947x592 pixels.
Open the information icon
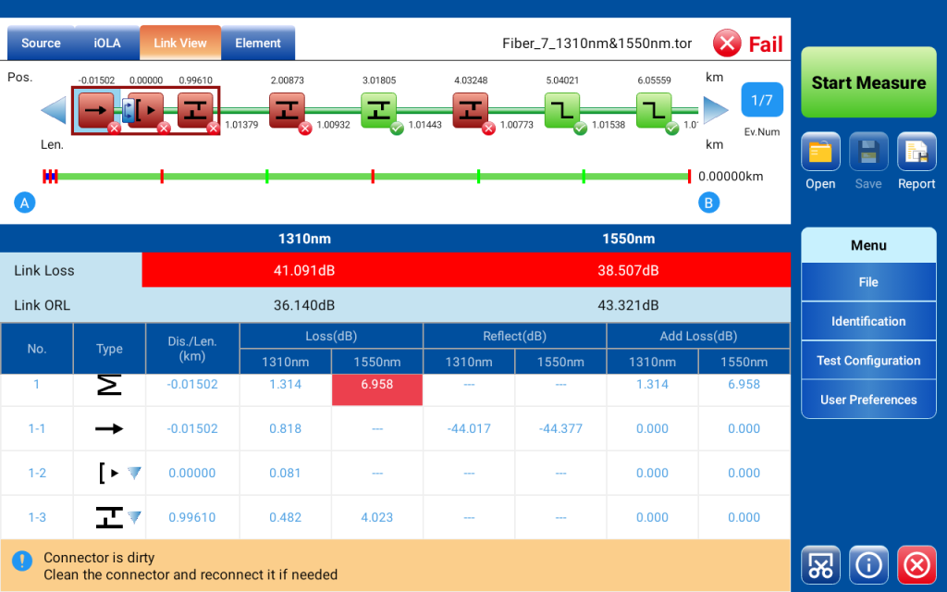[867, 564]
